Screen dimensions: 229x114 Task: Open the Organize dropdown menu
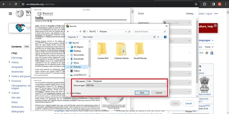73,37
